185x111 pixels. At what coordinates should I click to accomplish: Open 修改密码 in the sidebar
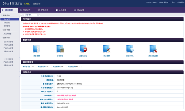tap(7, 26)
